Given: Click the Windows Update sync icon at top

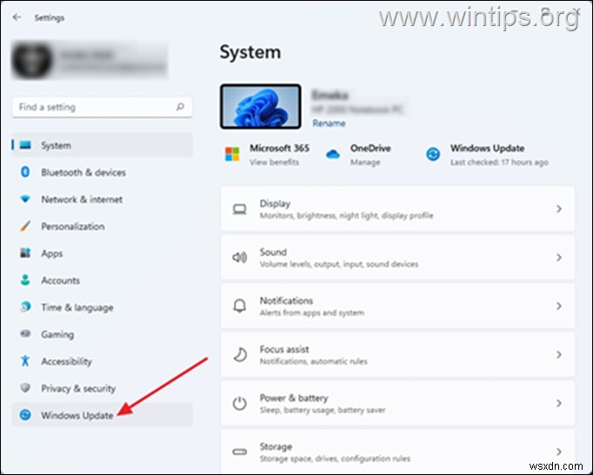Looking at the screenshot, I should 433,154.
